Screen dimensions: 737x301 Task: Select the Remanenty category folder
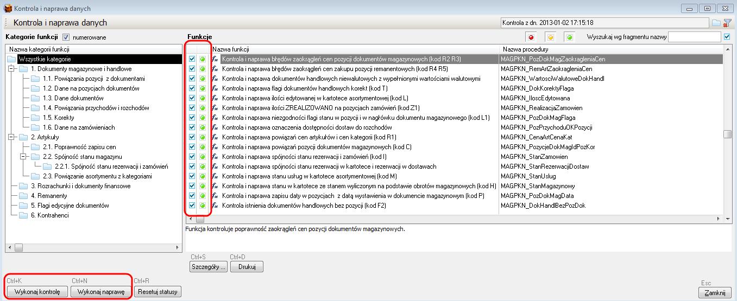tap(22, 196)
